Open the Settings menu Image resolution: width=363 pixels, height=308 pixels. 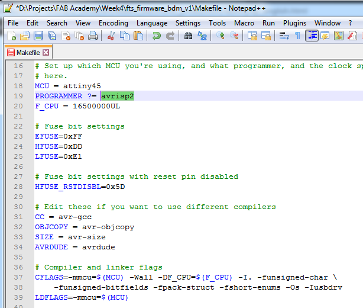[x=188, y=23]
